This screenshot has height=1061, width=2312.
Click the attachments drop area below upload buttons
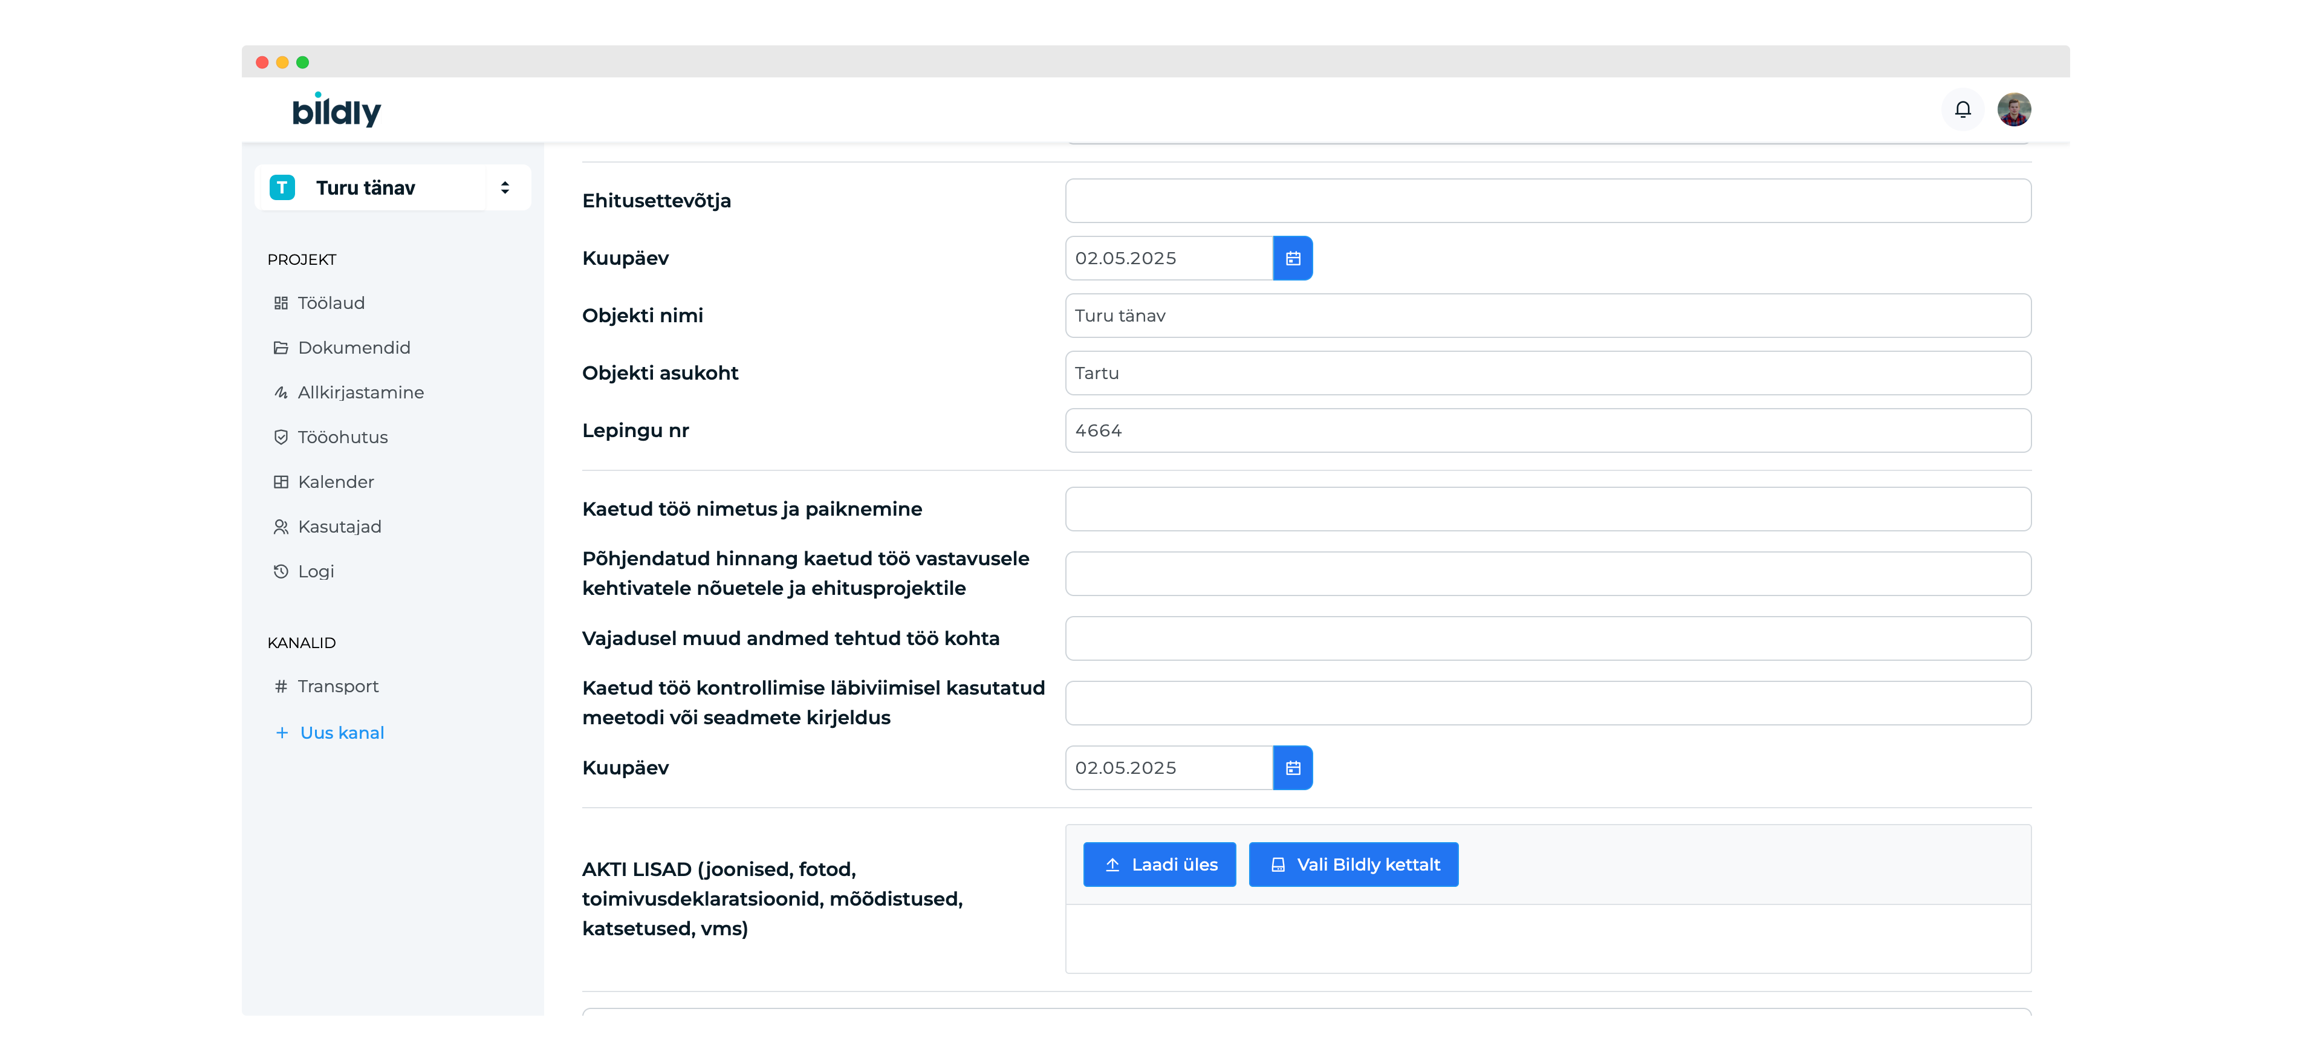(x=1548, y=939)
